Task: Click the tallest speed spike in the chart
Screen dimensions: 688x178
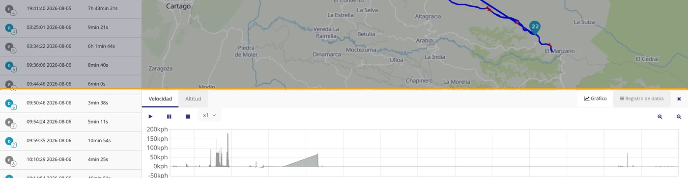Action: click(228, 150)
